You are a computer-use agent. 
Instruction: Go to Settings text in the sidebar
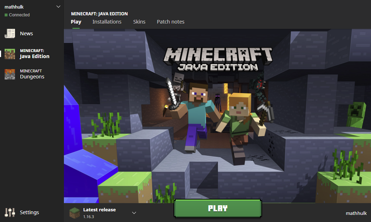pos(29,212)
